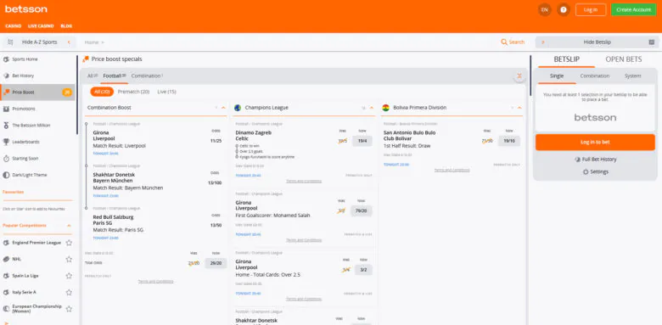Select the Combination filter tab
This screenshot has width=662, height=325.
pos(147,76)
